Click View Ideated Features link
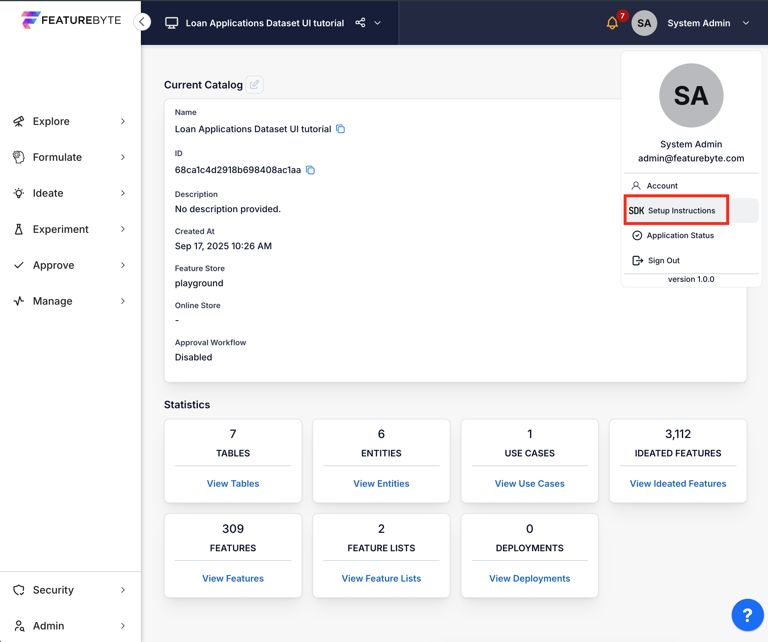768x642 pixels. (x=678, y=483)
